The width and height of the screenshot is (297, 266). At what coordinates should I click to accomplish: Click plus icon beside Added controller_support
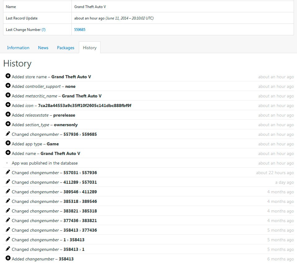(x=8, y=86)
